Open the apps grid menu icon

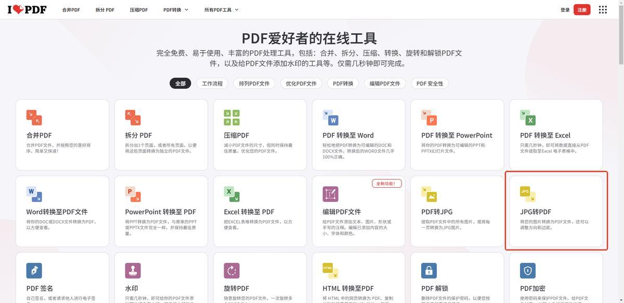pos(603,10)
